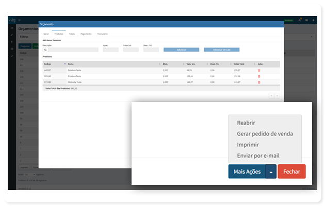This screenshot has width=325, height=206.
Task: Click the Adicionar em Lote button
Action: [x=222, y=50]
